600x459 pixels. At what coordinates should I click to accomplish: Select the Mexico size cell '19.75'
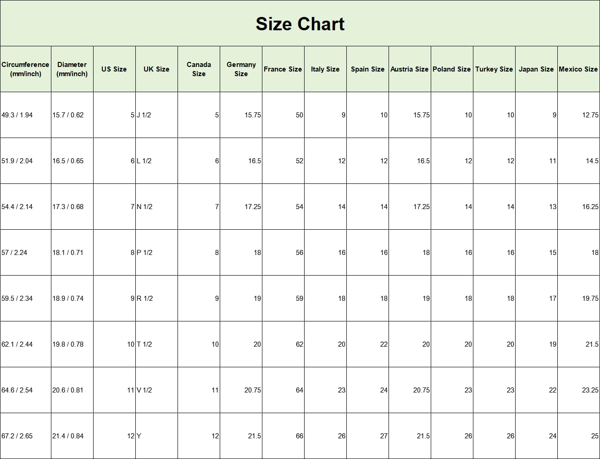click(x=578, y=299)
